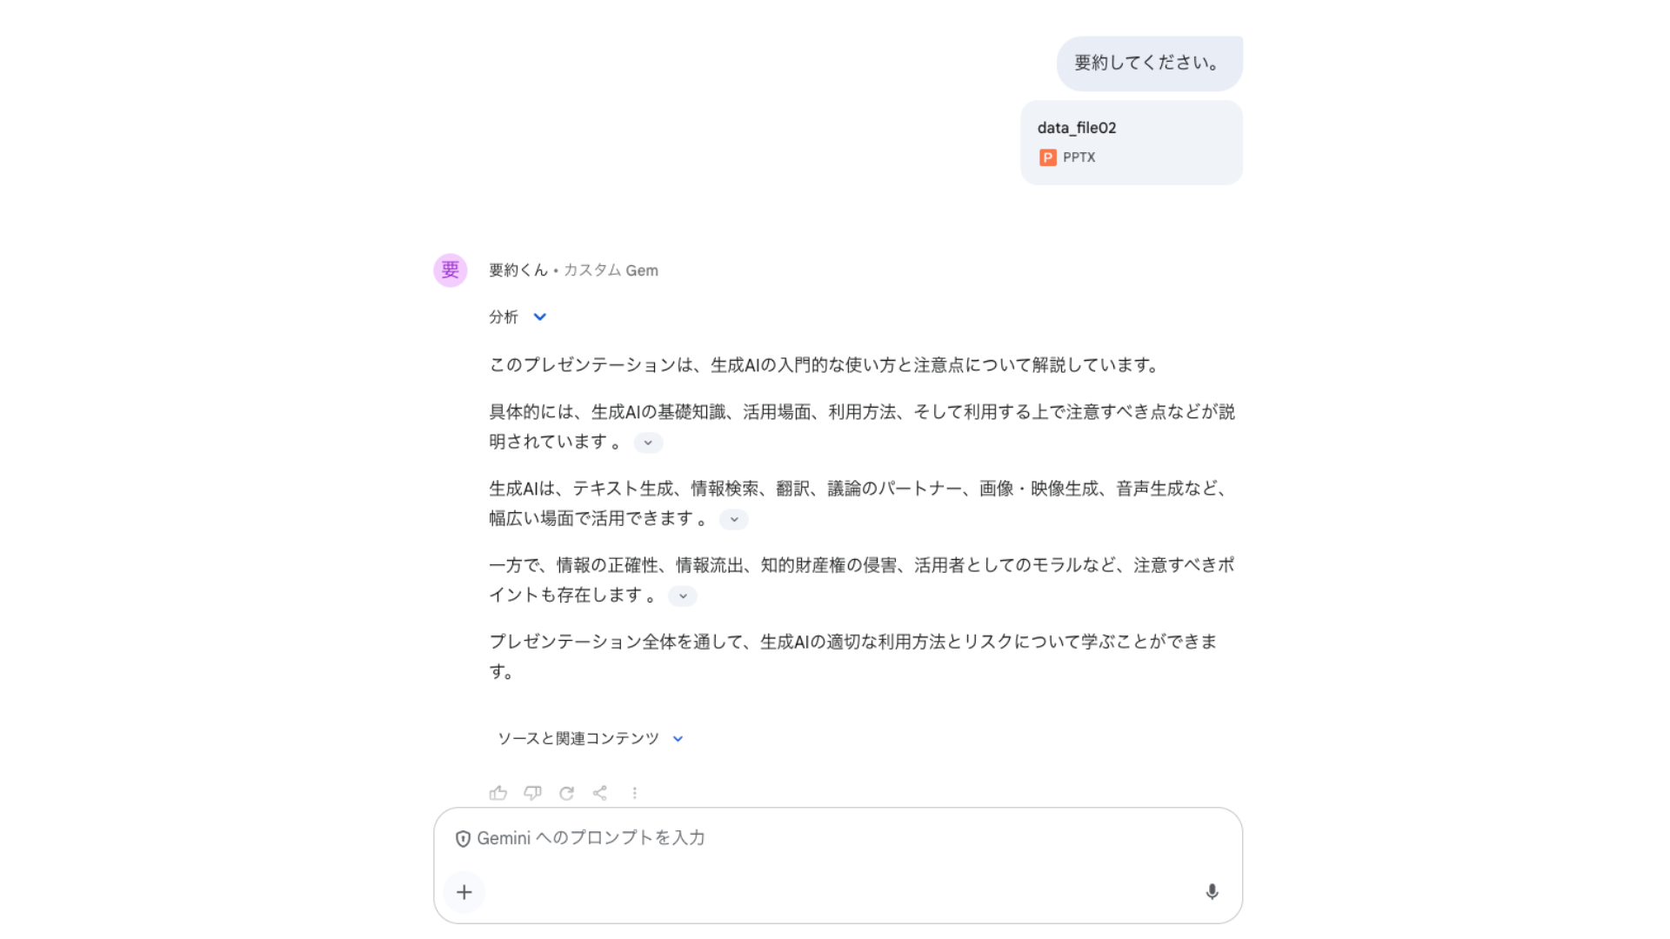Click the 要約くん Gem avatar
Viewport: 1670px width, 939px height.
(450, 270)
